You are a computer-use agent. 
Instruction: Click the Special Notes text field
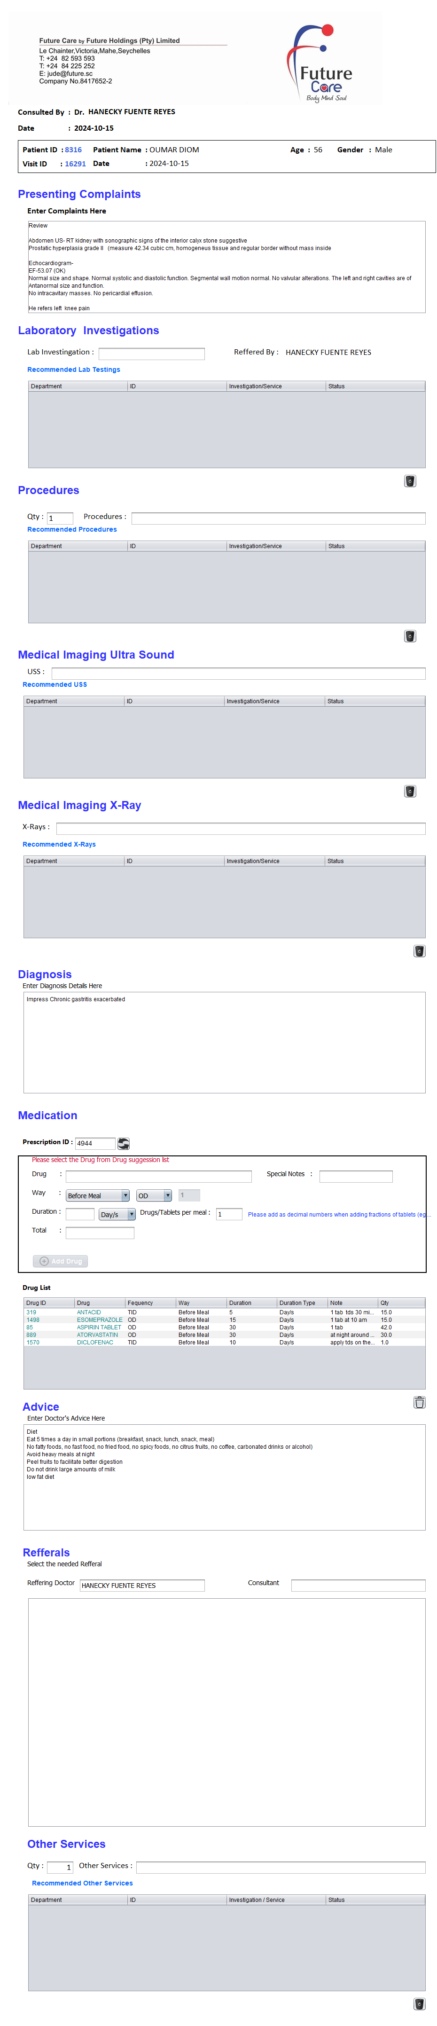pyautogui.click(x=355, y=1176)
